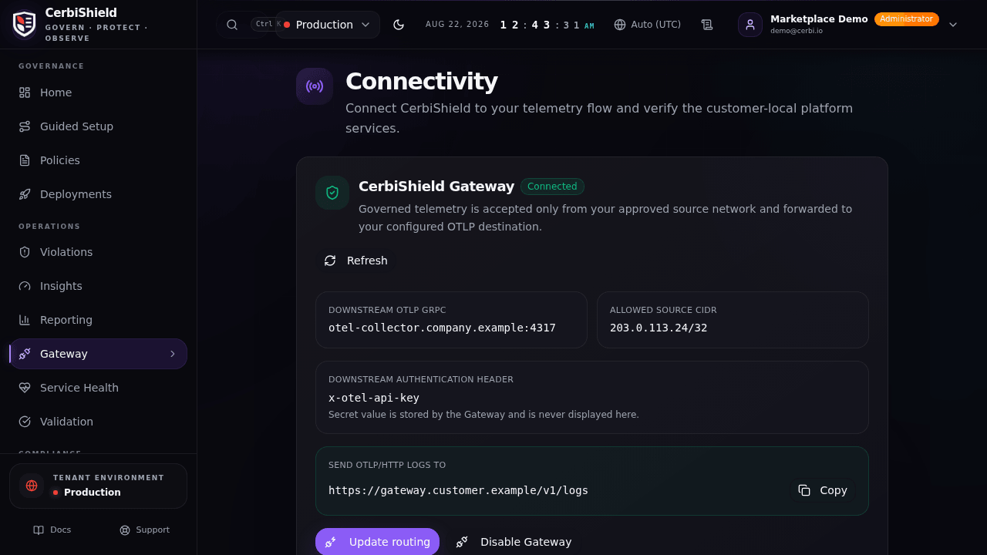Open the Production environment dropdown
987x555 pixels.
click(328, 25)
